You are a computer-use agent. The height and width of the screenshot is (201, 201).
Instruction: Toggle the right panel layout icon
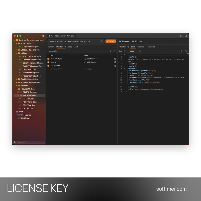coord(186,36)
